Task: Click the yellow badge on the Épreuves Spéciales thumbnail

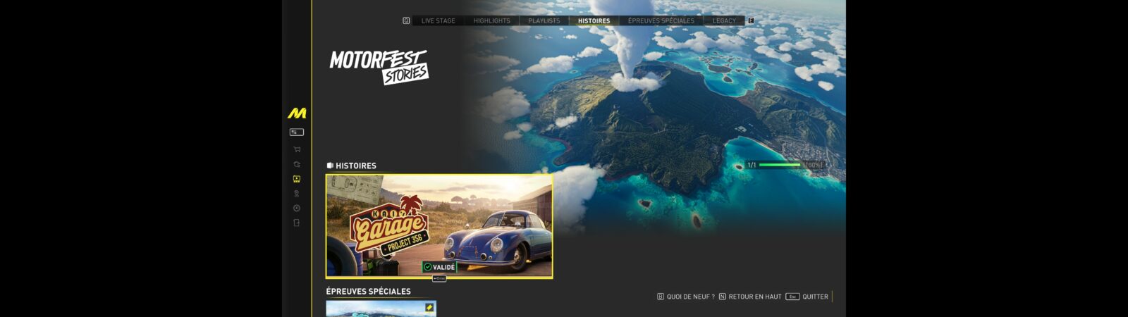Action: [x=429, y=307]
